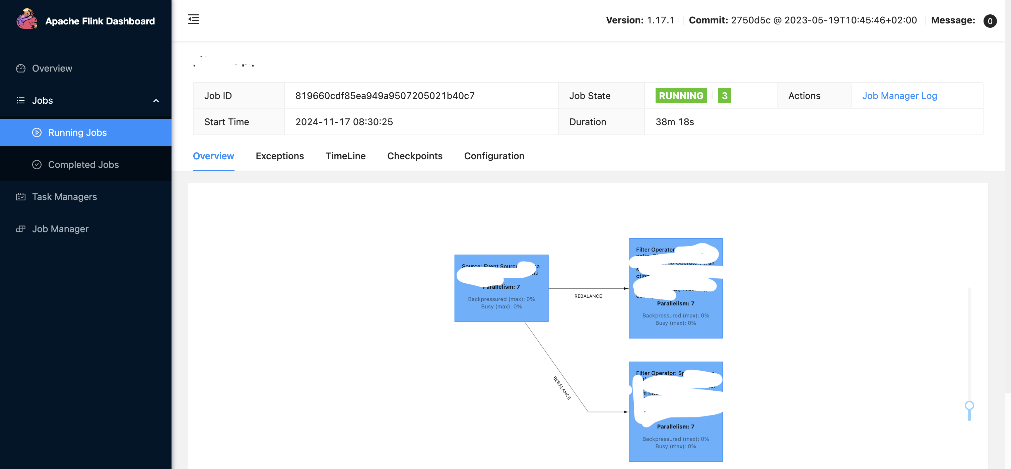The image size is (1011, 469).
Task: Click the Commit: 2750d5c header text
Action: tap(803, 20)
